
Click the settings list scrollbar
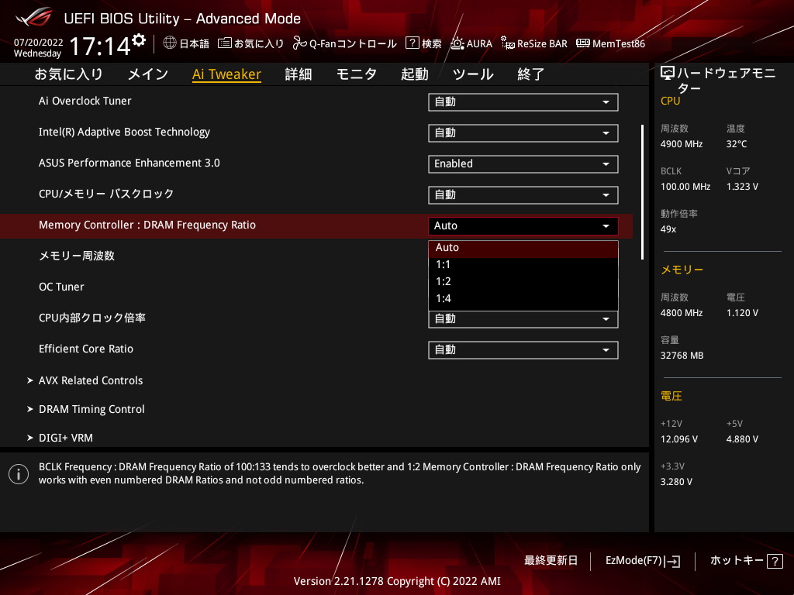(x=642, y=192)
